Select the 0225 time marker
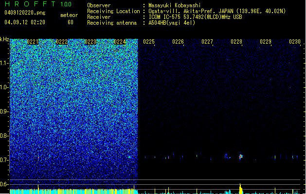 click(x=149, y=42)
